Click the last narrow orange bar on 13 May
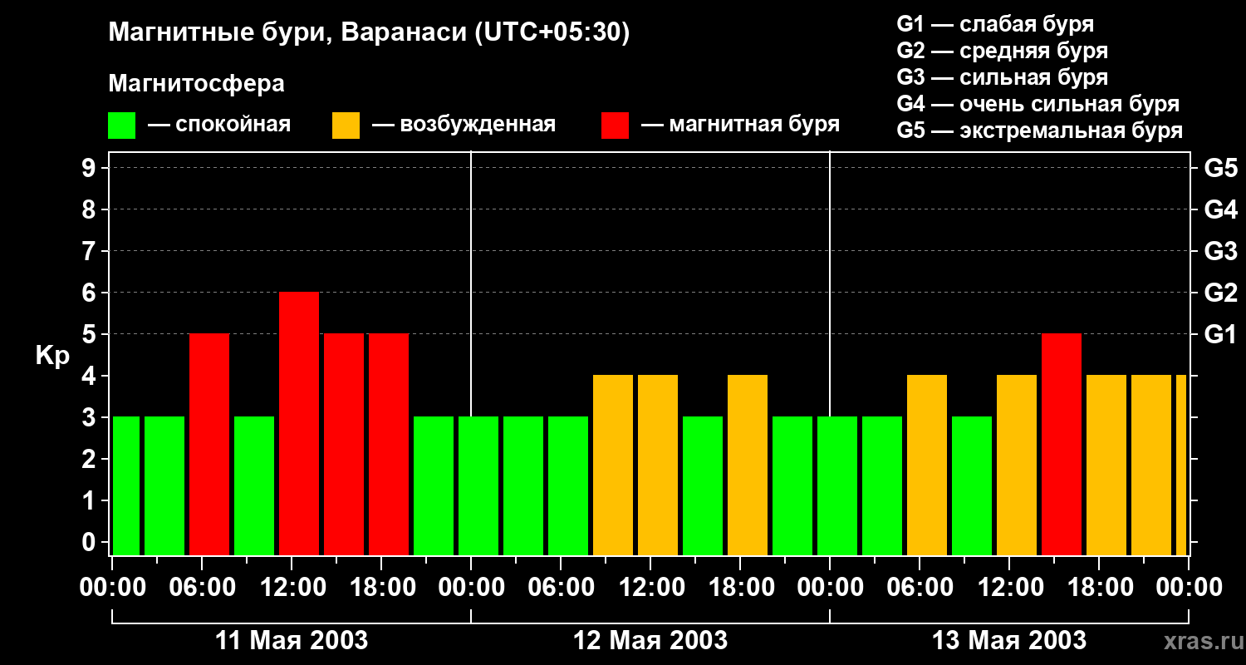The width and height of the screenshot is (1246, 665). click(x=1181, y=465)
